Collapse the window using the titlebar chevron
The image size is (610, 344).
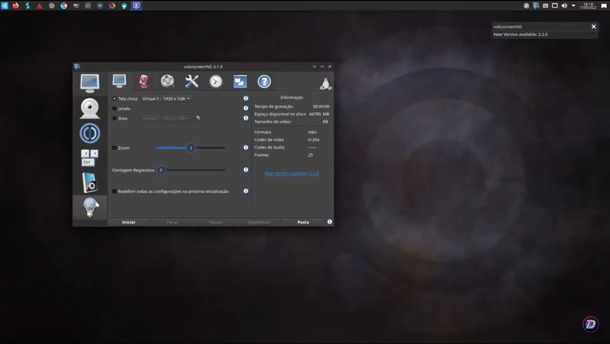[314, 66]
